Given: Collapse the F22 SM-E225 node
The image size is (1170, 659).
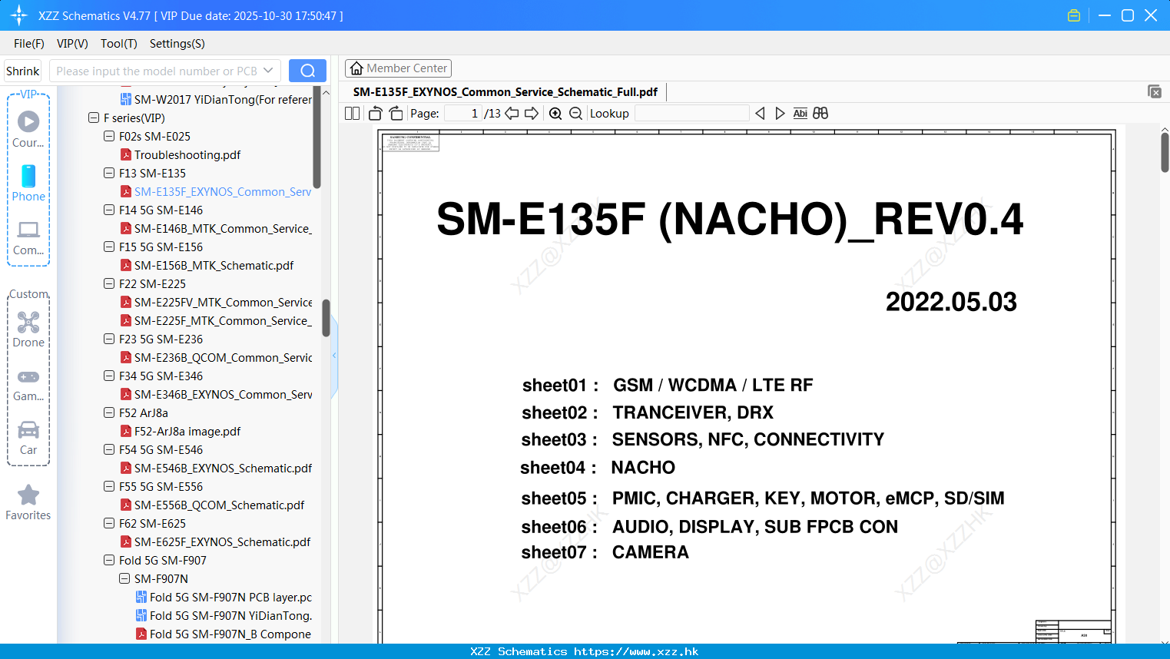Looking at the screenshot, I should tap(109, 283).
